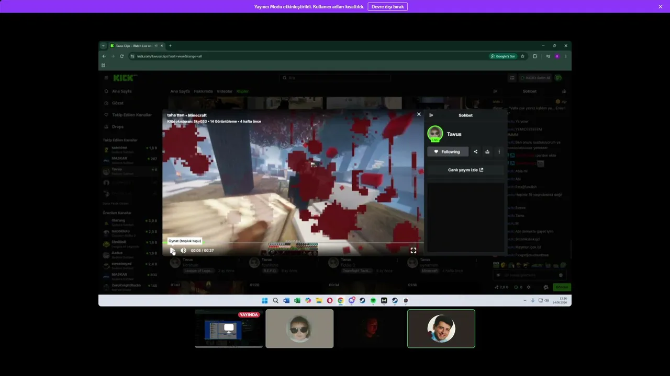The height and width of the screenshot is (376, 670).
Task: Enter fullscreen mode for the clip
Action: click(x=414, y=251)
